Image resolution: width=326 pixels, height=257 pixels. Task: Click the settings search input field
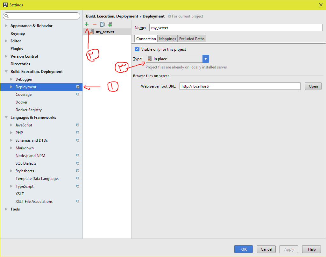42,16
